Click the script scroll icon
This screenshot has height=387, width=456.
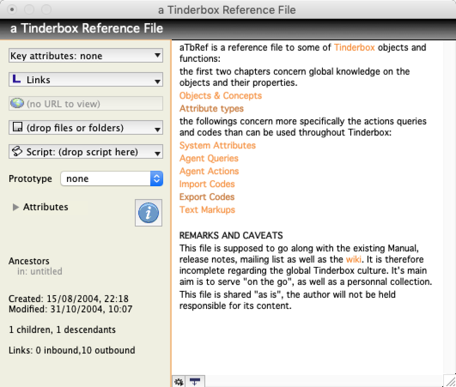[x=17, y=152]
